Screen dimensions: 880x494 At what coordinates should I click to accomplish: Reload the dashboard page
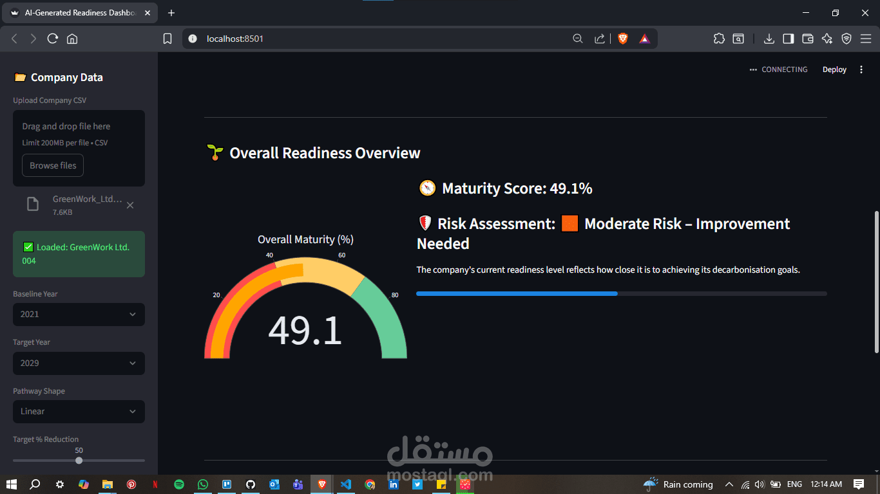pos(53,39)
